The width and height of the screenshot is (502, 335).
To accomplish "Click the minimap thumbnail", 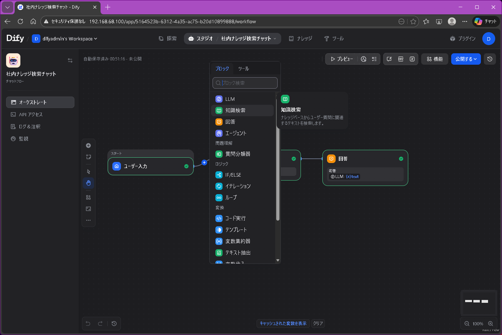I will point(479,302).
